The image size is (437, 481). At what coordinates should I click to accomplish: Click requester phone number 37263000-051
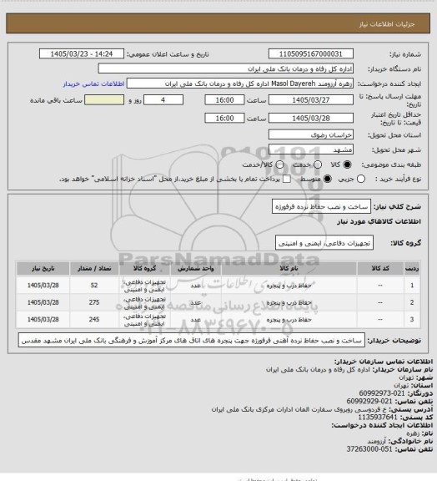tap(369, 449)
